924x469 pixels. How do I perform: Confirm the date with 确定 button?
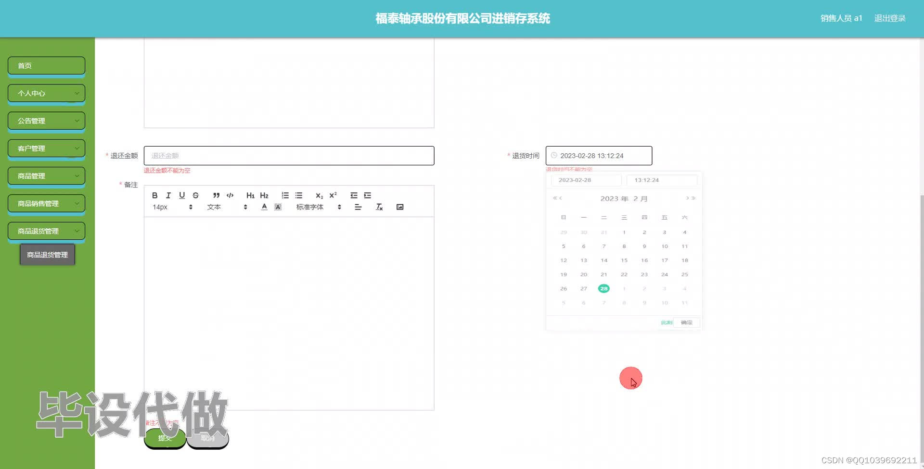(x=687, y=322)
